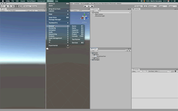Toggle console error message filter
This screenshot has height=111, width=178.
point(176,71)
